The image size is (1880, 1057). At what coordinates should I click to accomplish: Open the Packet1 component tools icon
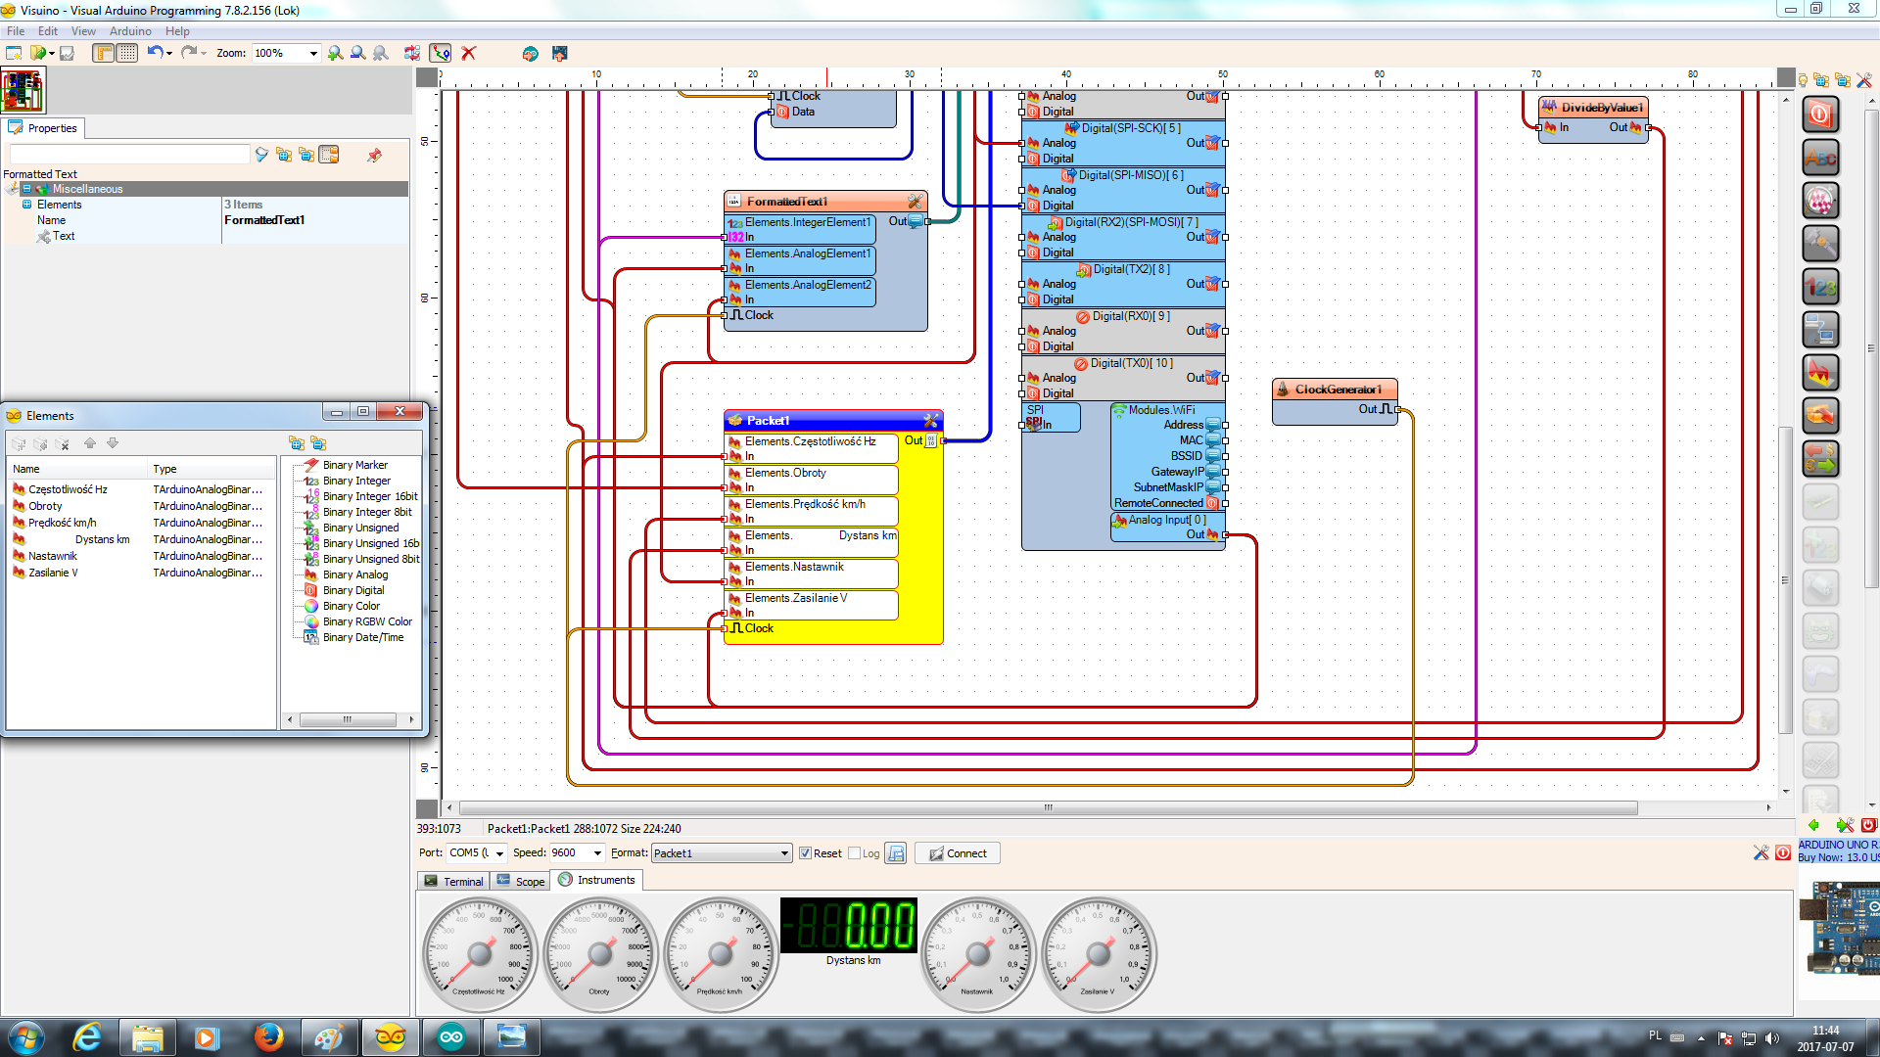coord(930,421)
